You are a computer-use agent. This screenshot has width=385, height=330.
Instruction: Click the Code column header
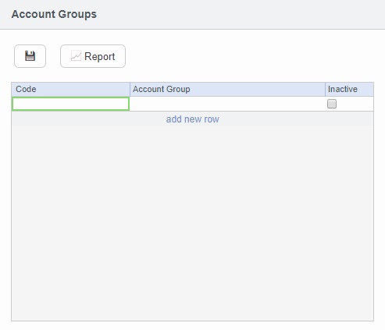point(70,89)
